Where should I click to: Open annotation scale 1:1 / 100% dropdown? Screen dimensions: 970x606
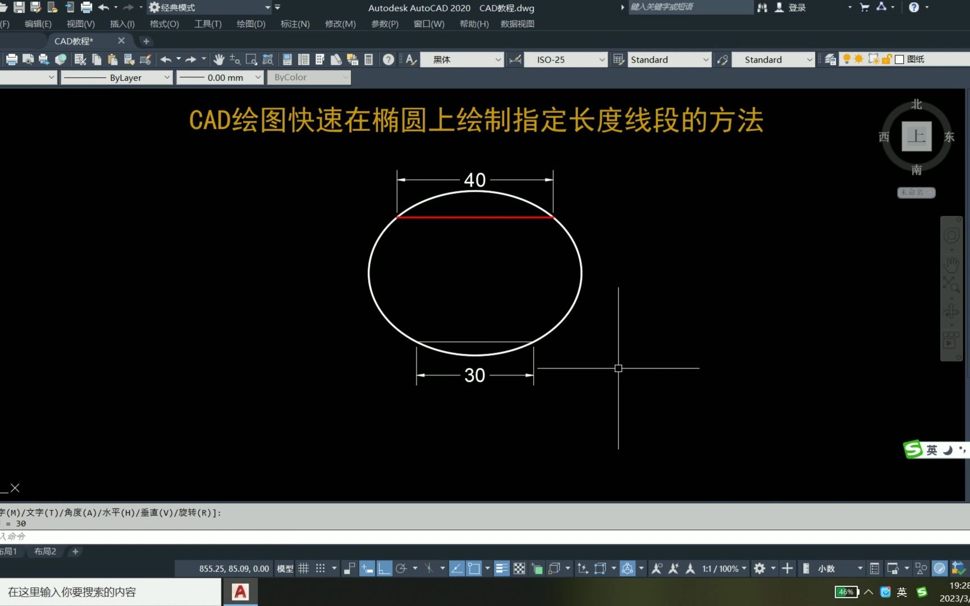pyautogui.click(x=724, y=568)
